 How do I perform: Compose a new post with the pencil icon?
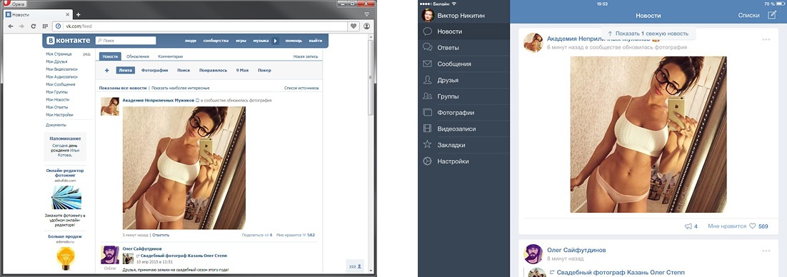tap(772, 15)
